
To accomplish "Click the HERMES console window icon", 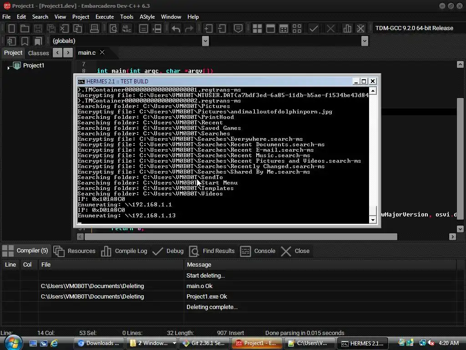I will [81, 82].
